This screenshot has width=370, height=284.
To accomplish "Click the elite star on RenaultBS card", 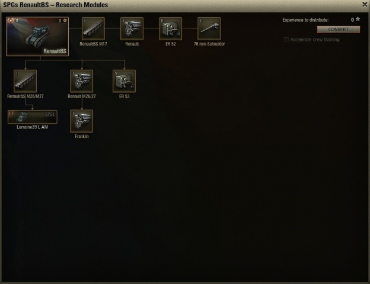I will coord(65,21).
